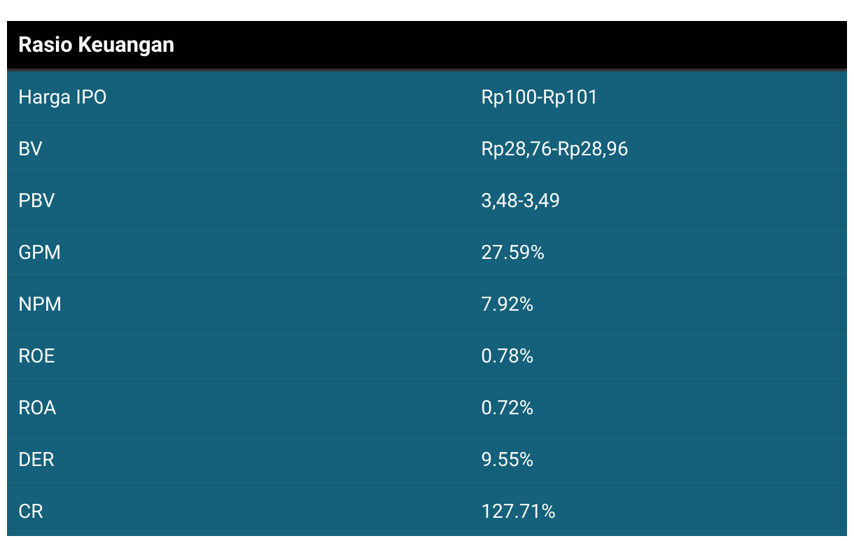Viewport: 854px width, 543px height.
Task: Click the 9.55% DER value
Action: coord(507,460)
